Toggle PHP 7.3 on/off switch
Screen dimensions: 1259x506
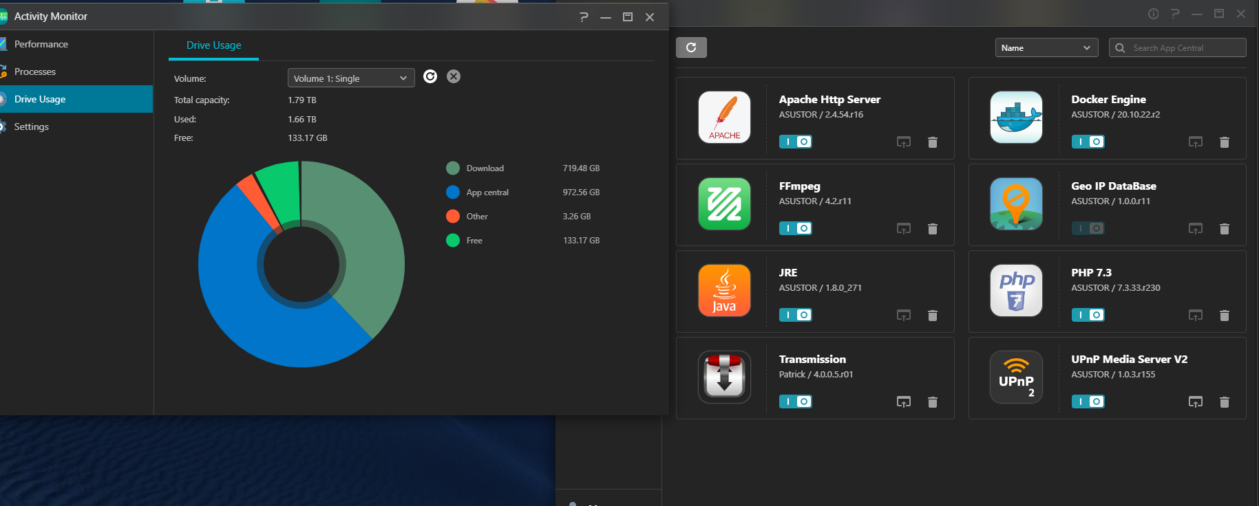[x=1088, y=315]
